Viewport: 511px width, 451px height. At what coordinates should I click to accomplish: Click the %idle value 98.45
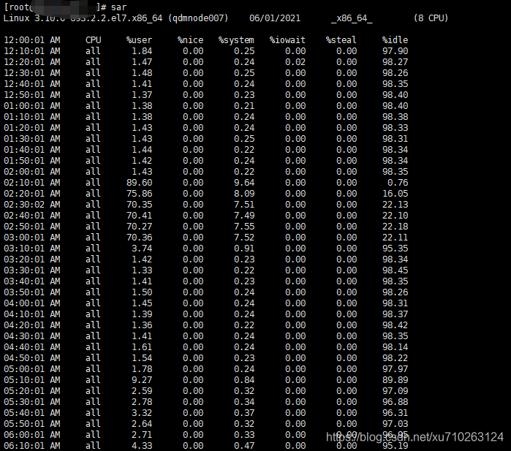coord(395,270)
